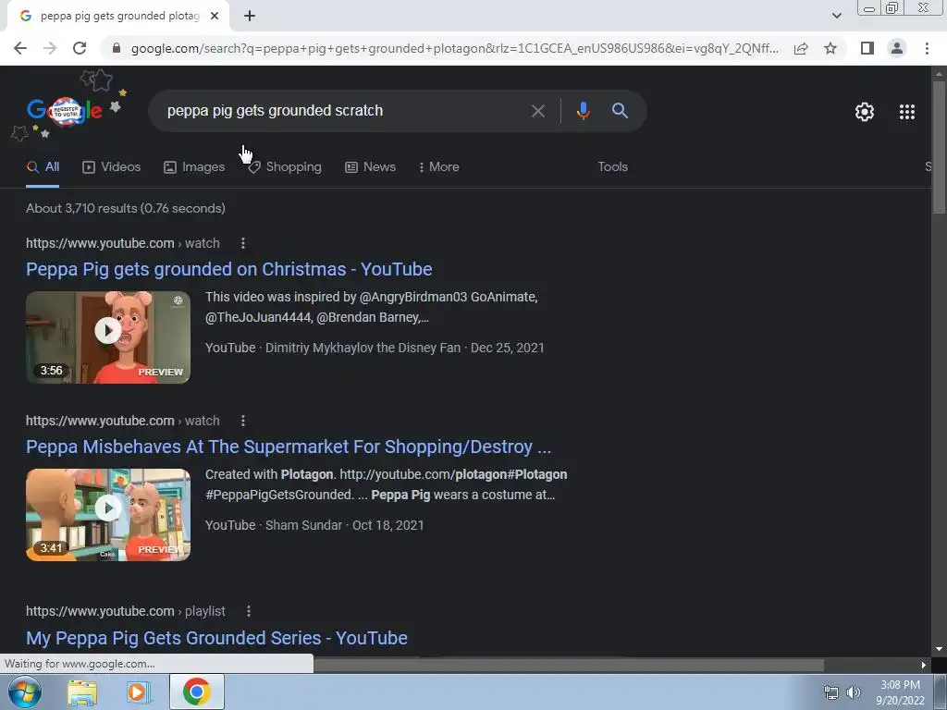Open Google quick settings gear
Screen dimensions: 947x710
click(865, 112)
